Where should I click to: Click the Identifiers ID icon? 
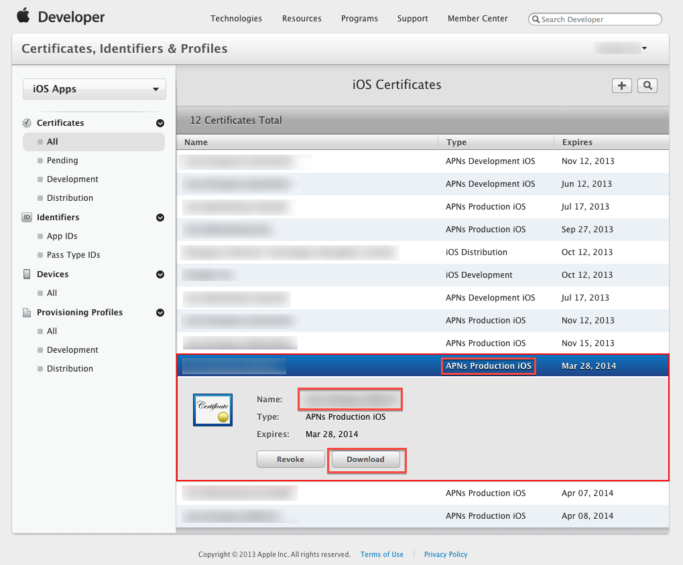(27, 218)
